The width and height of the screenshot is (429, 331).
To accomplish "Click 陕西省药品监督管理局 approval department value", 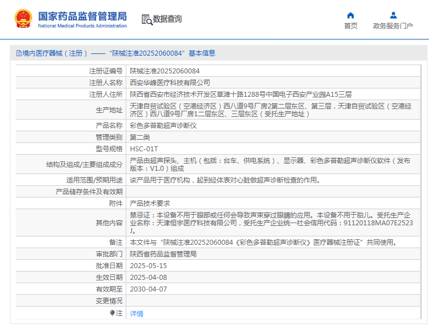I will [x=163, y=254].
